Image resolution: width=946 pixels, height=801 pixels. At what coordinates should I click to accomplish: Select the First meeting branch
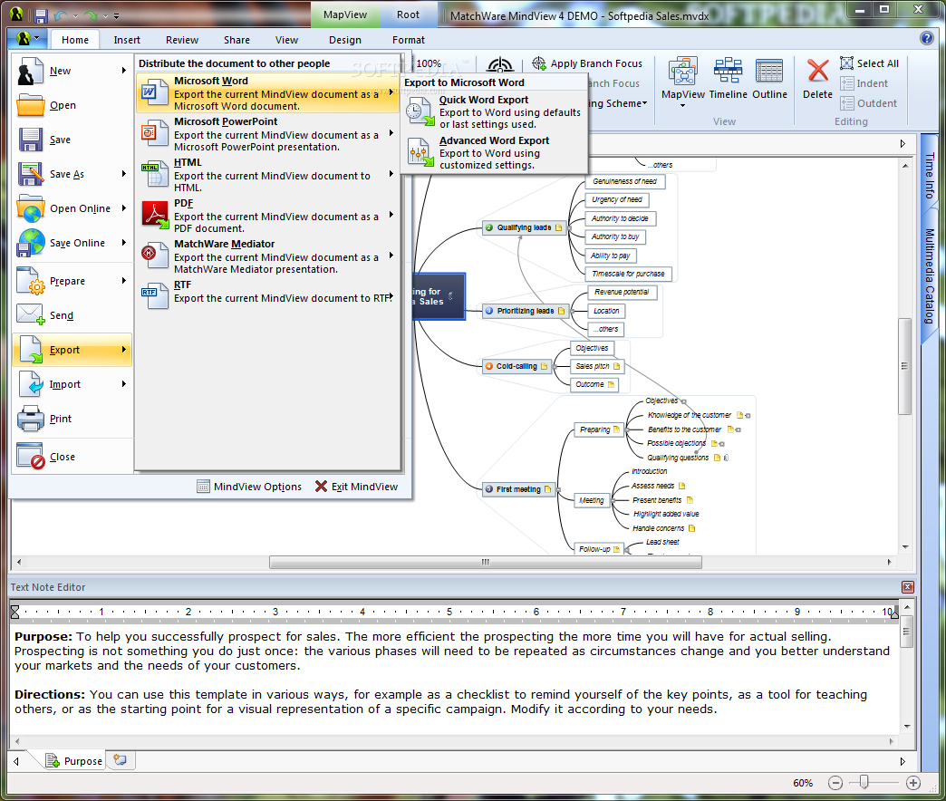click(x=519, y=489)
